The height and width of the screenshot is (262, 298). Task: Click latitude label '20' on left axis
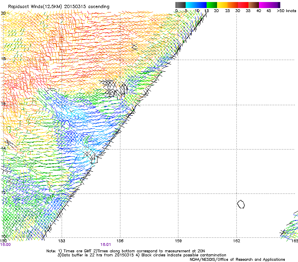coord(3,13)
